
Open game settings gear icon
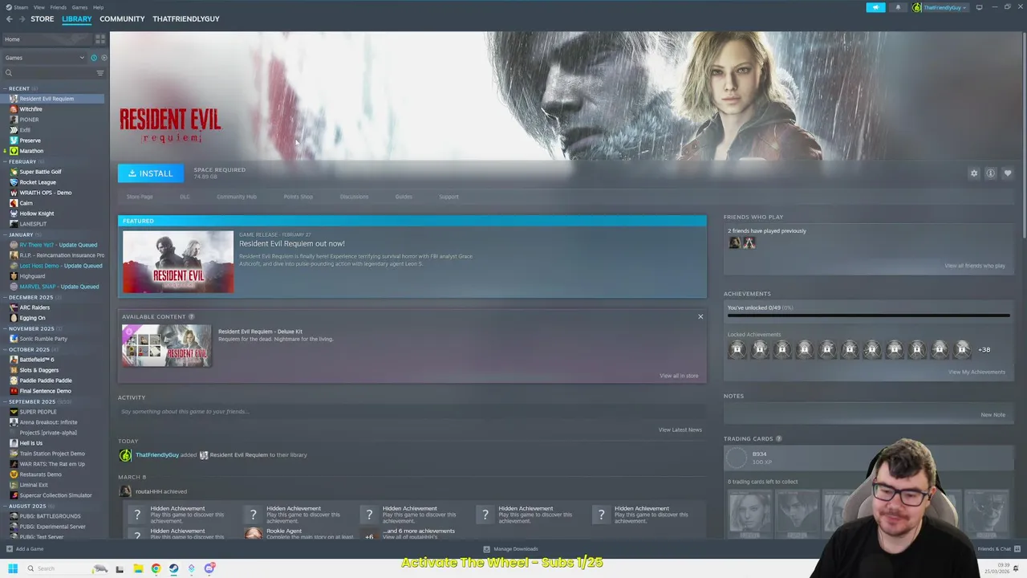tap(974, 173)
